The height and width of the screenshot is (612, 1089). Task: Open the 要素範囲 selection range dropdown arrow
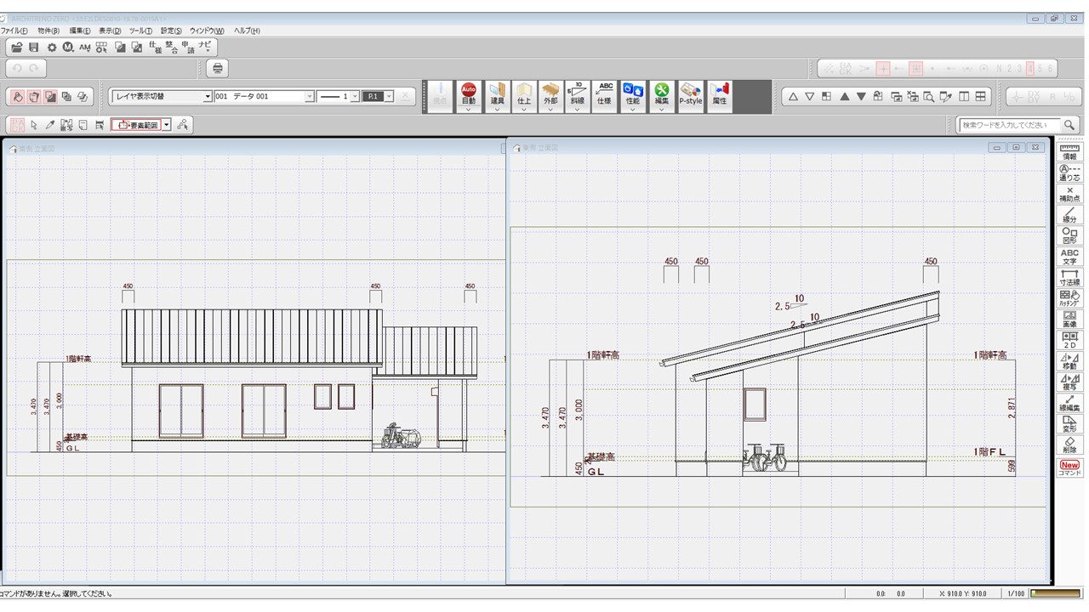coord(167,125)
